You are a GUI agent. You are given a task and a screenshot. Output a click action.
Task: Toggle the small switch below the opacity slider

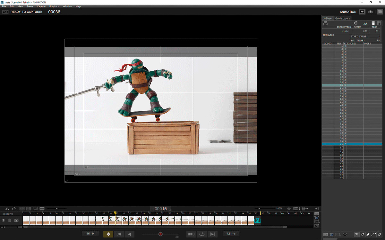click(176, 237)
